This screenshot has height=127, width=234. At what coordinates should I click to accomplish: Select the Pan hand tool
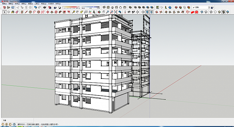[103, 12]
